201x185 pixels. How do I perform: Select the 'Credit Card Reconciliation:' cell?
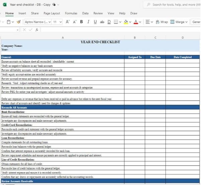tap(63, 125)
